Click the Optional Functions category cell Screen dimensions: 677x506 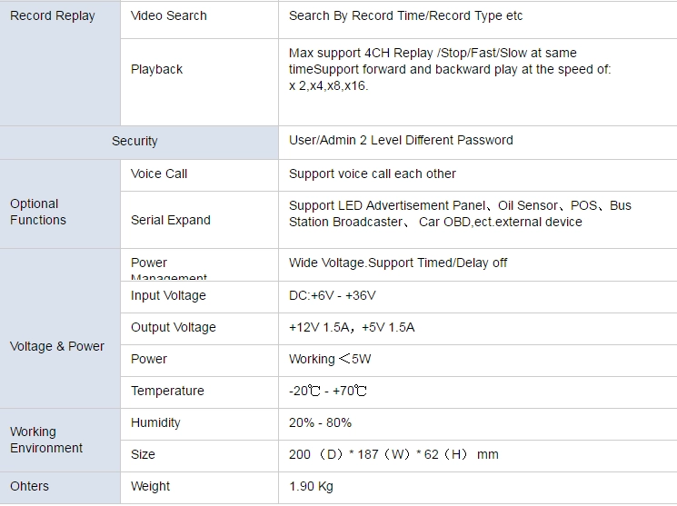(60, 203)
